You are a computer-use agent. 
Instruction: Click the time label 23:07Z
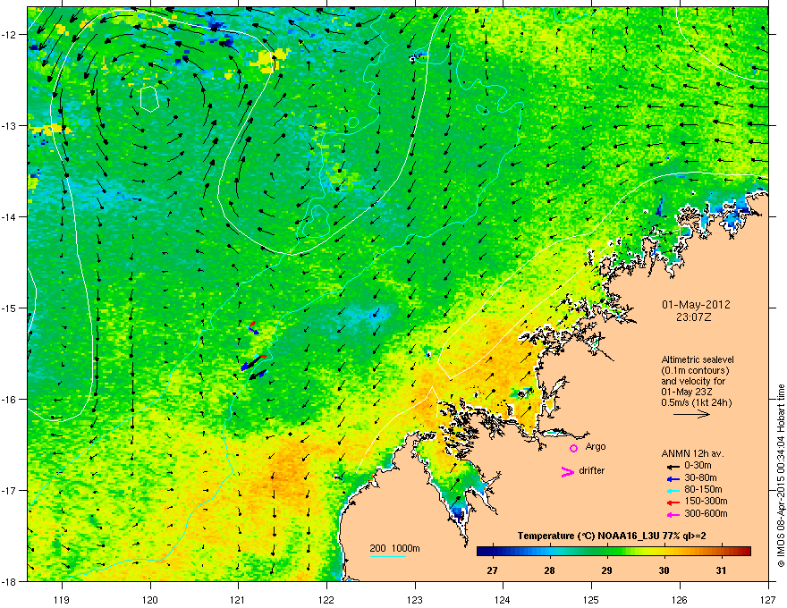click(696, 317)
